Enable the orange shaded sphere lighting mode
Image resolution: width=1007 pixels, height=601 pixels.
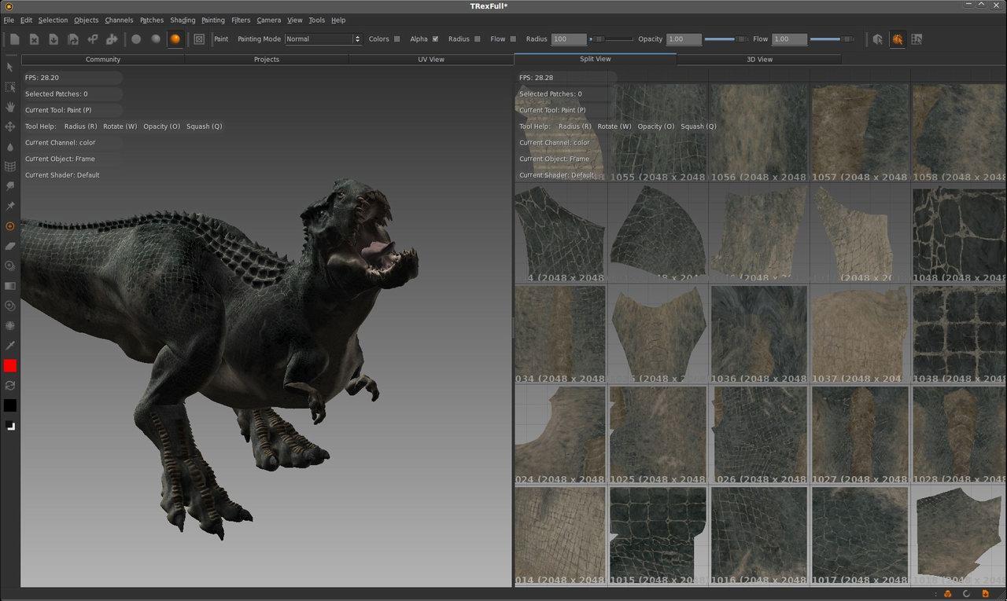tap(175, 38)
